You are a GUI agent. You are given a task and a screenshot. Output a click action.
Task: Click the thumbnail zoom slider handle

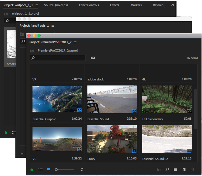(56, 170)
